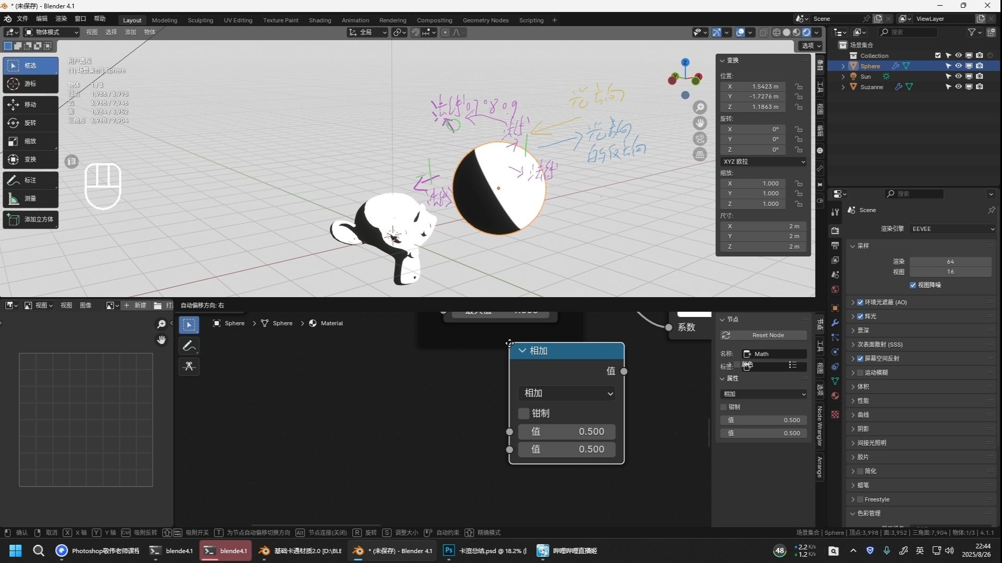The width and height of the screenshot is (1002, 563).
Task: Open Windows Start menu
Action: point(16,550)
